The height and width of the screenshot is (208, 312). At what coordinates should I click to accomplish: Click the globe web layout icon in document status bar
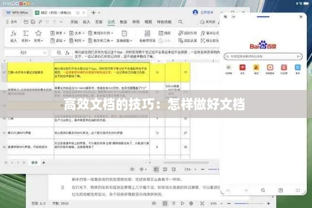point(191,203)
